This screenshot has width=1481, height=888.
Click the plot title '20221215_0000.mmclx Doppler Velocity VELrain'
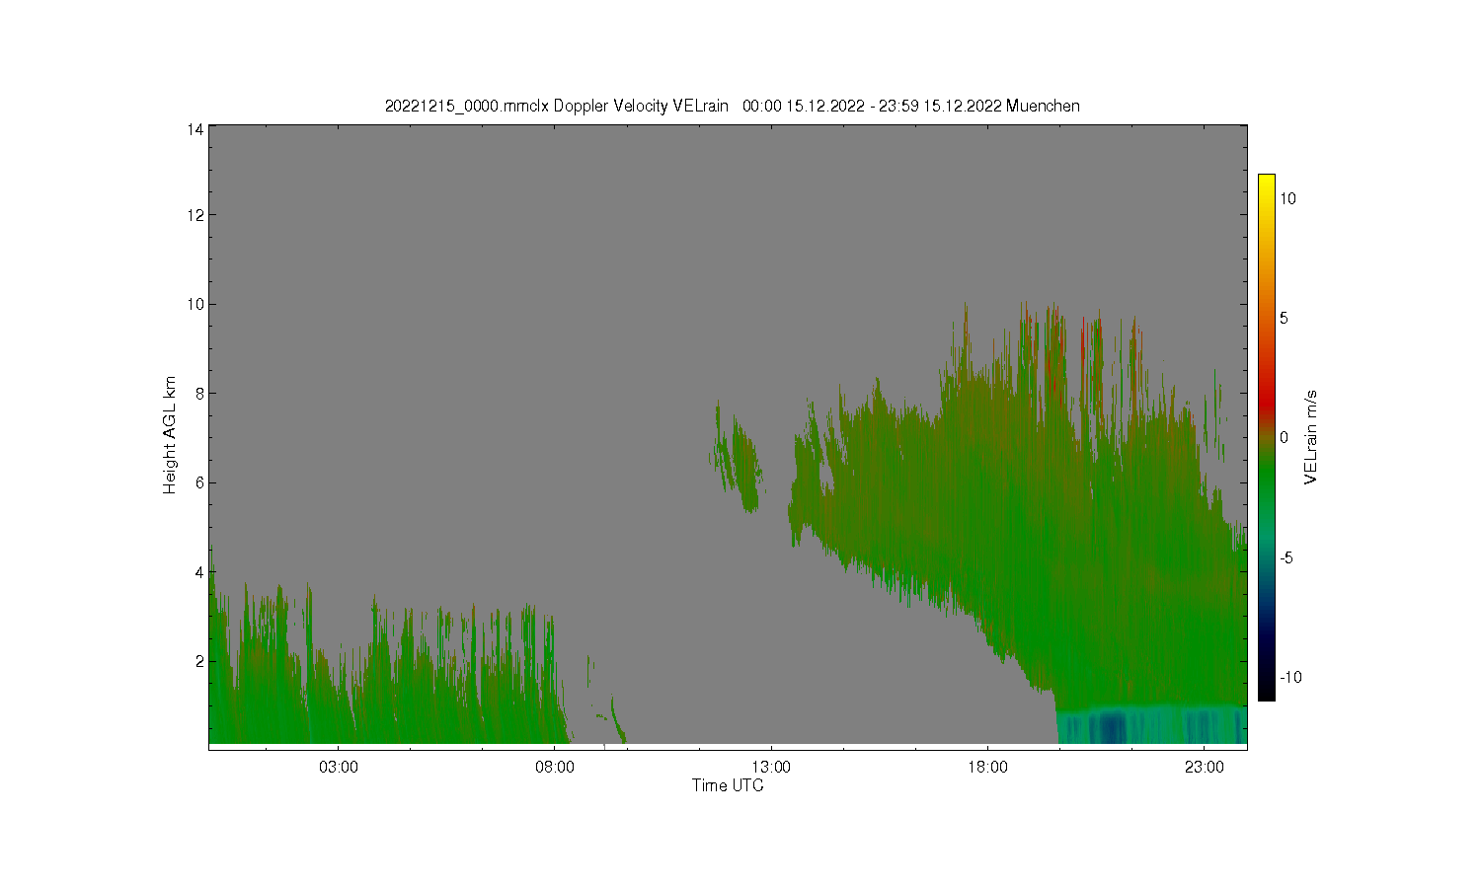pos(557,107)
